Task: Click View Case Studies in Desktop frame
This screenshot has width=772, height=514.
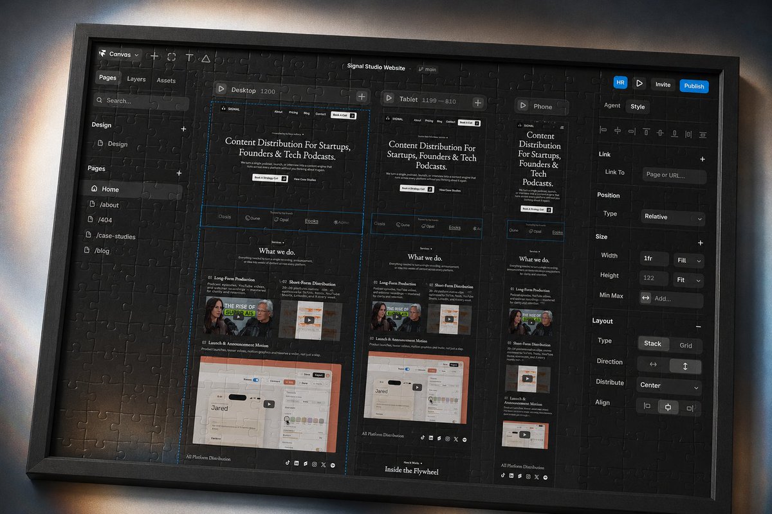Action: 305,180
